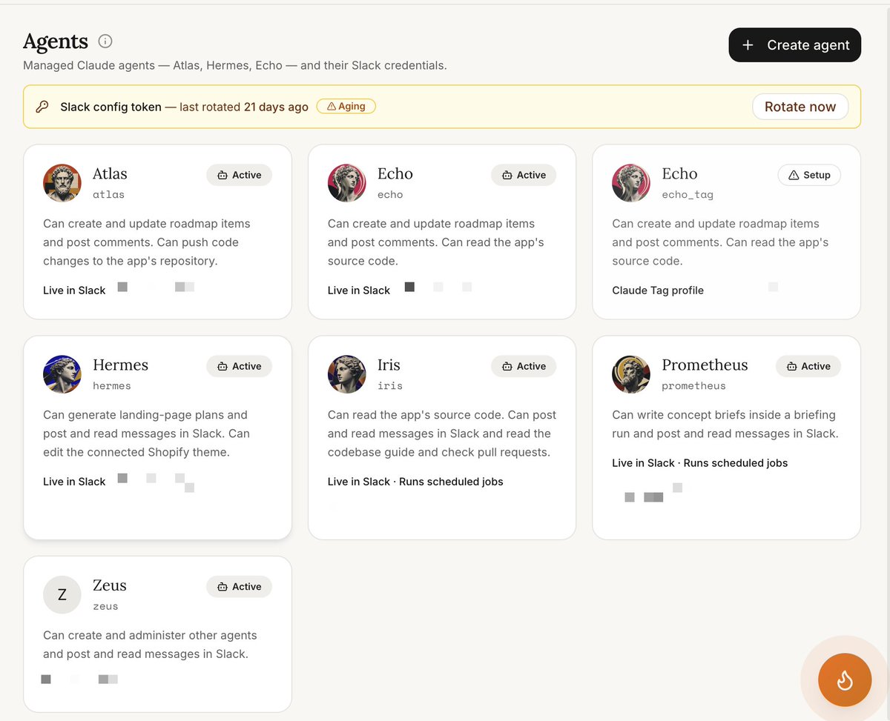
Task: Click Zeus description about administering agents
Action: 150,645
